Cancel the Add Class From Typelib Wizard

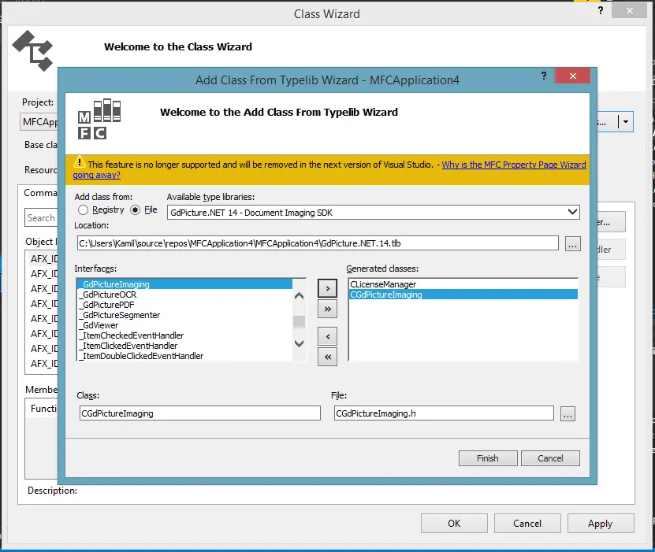(x=550, y=458)
